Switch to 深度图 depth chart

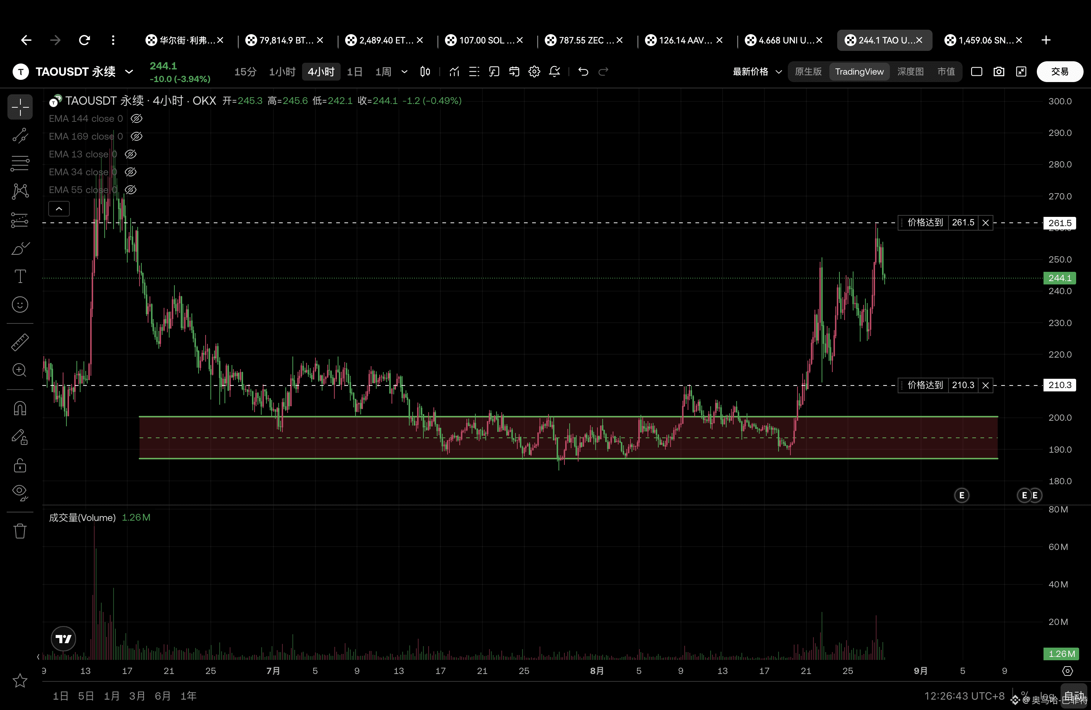click(910, 72)
